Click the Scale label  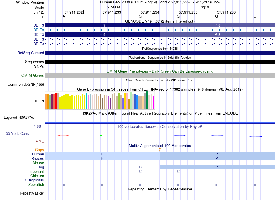pos(39,7)
